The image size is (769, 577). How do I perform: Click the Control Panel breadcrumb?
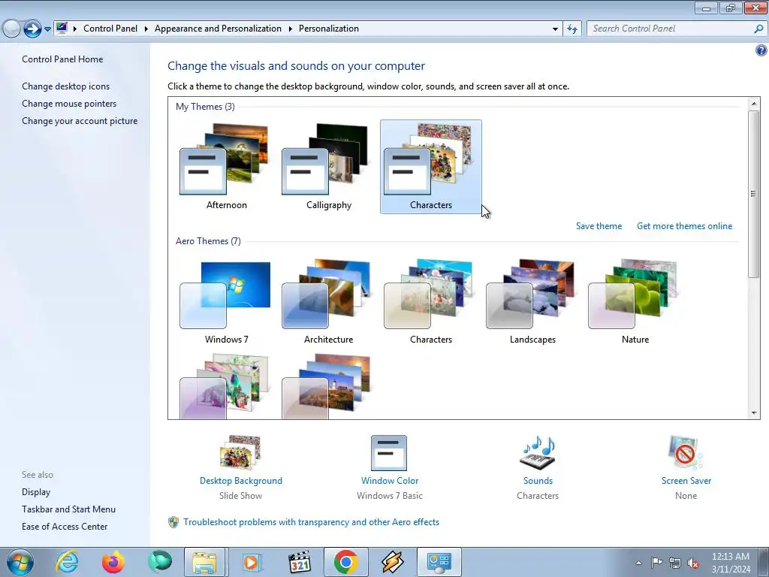[110, 29]
